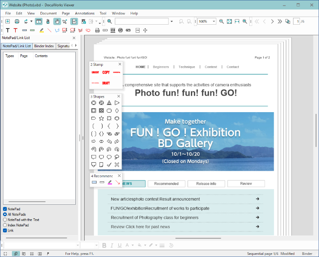Select the red Line annotation tool
Viewport: 319px width, 257px height.
[49, 30]
